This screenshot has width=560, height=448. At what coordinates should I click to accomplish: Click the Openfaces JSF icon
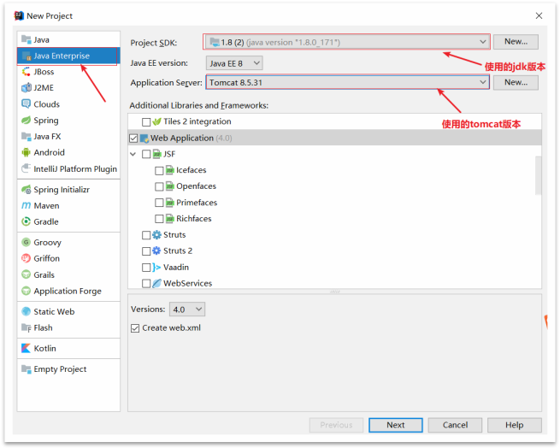[x=169, y=186]
